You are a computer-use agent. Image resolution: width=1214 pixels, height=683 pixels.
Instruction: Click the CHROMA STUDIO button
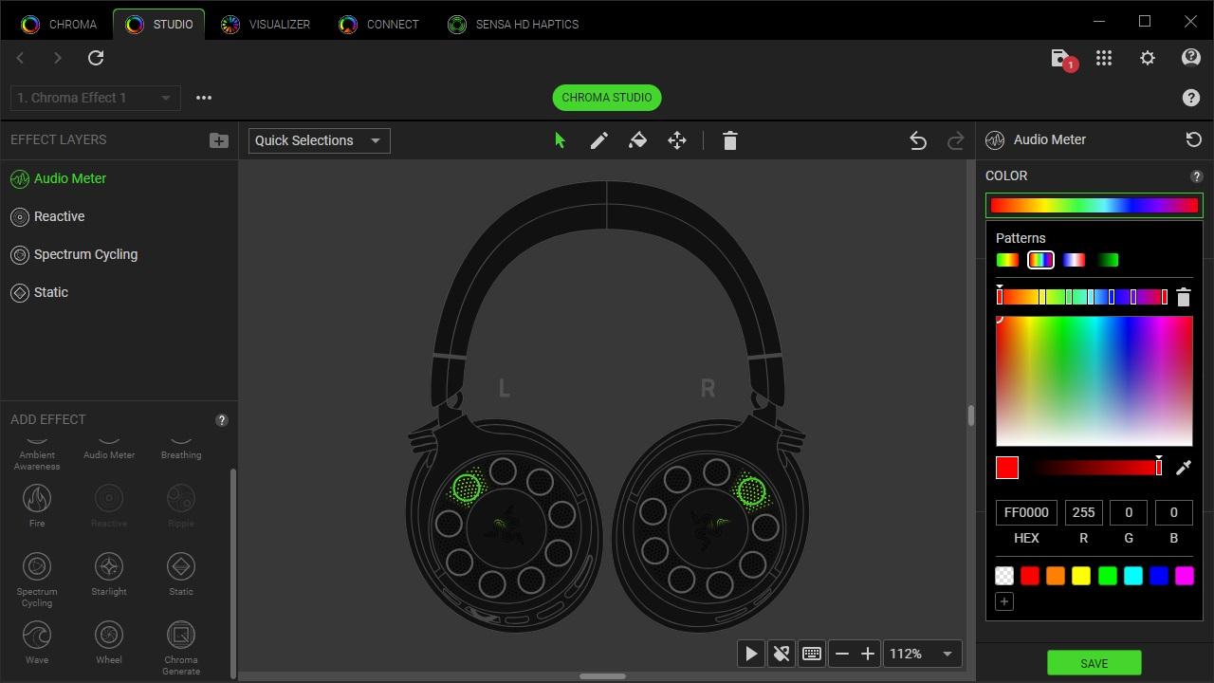pos(607,98)
